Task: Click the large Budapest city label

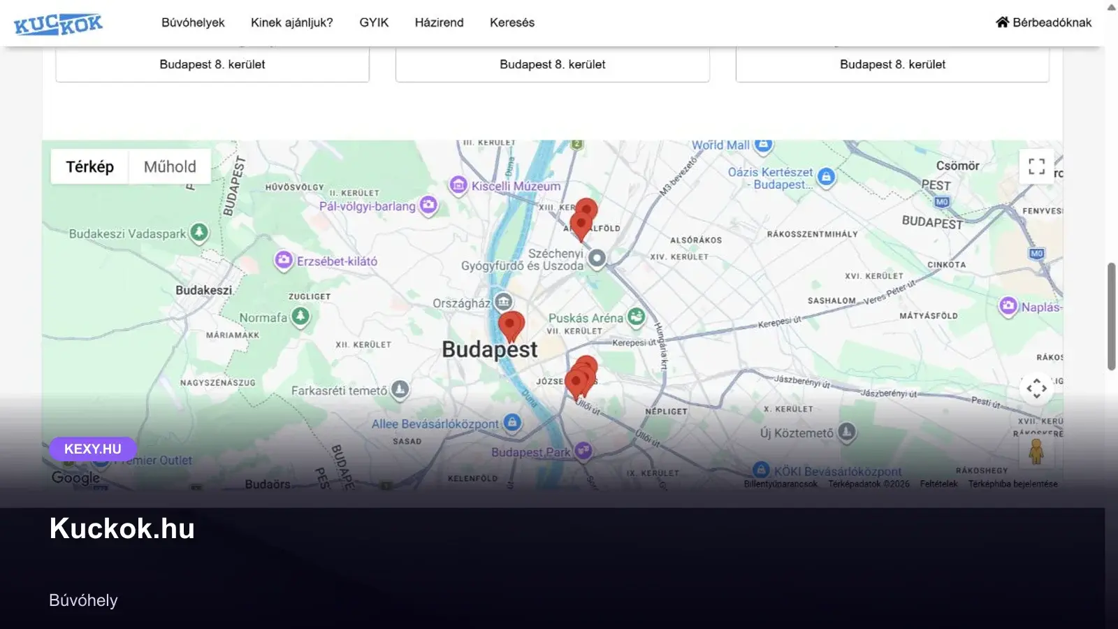Action: click(490, 349)
